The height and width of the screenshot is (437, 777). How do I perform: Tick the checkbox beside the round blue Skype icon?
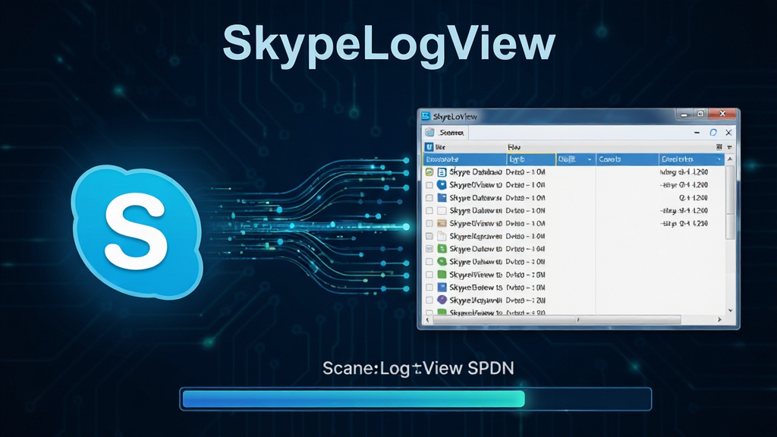coord(429,185)
